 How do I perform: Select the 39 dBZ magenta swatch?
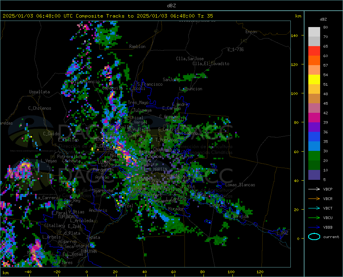[314, 118]
